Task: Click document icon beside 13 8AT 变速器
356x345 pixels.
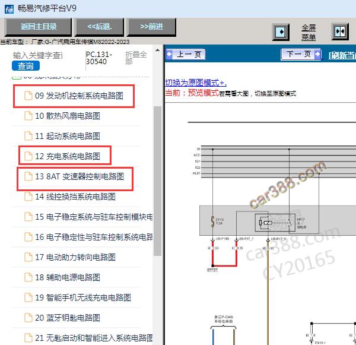Action: [28, 176]
